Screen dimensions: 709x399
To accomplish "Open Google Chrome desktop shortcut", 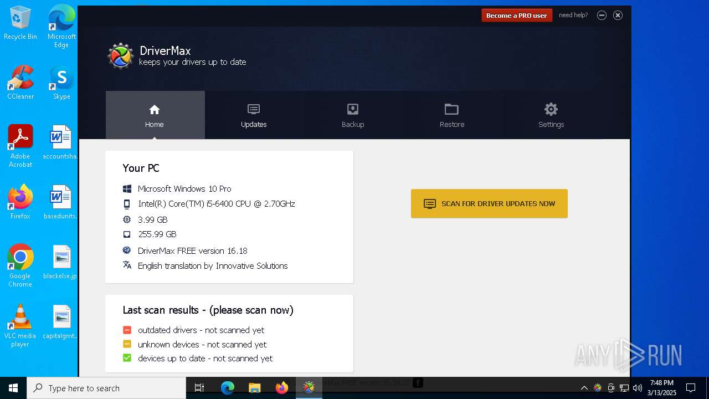I will 20,265.
